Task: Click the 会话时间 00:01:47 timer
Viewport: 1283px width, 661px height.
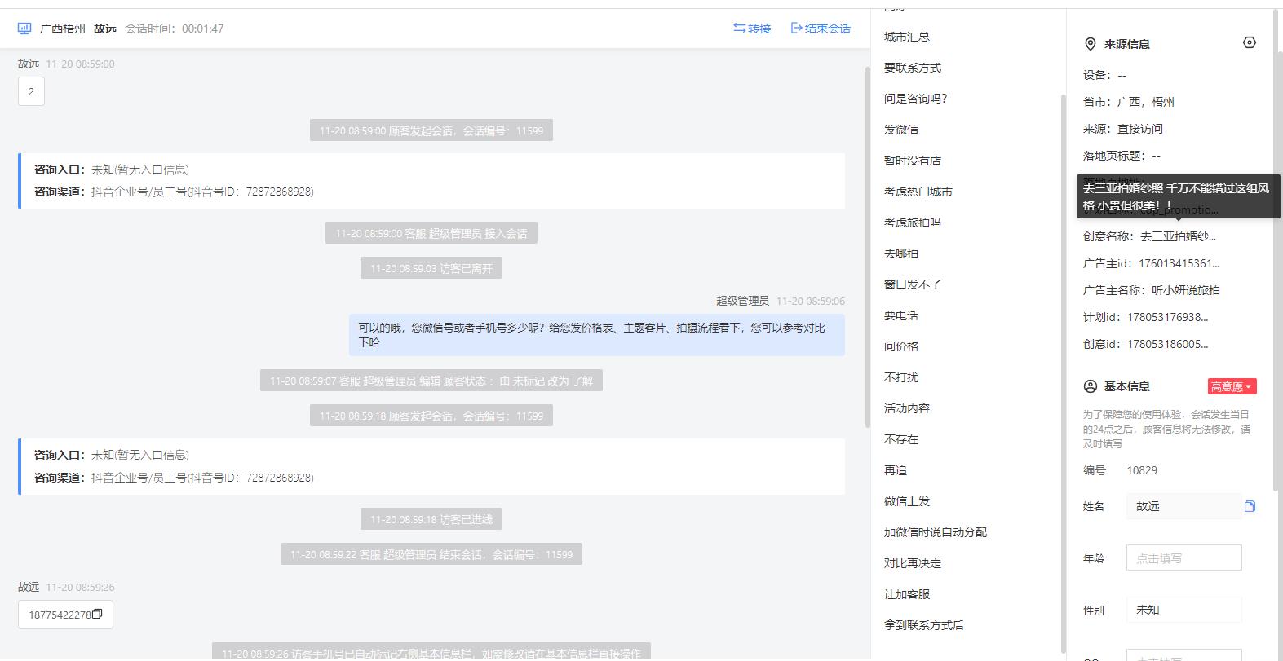Action: (175, 29)
